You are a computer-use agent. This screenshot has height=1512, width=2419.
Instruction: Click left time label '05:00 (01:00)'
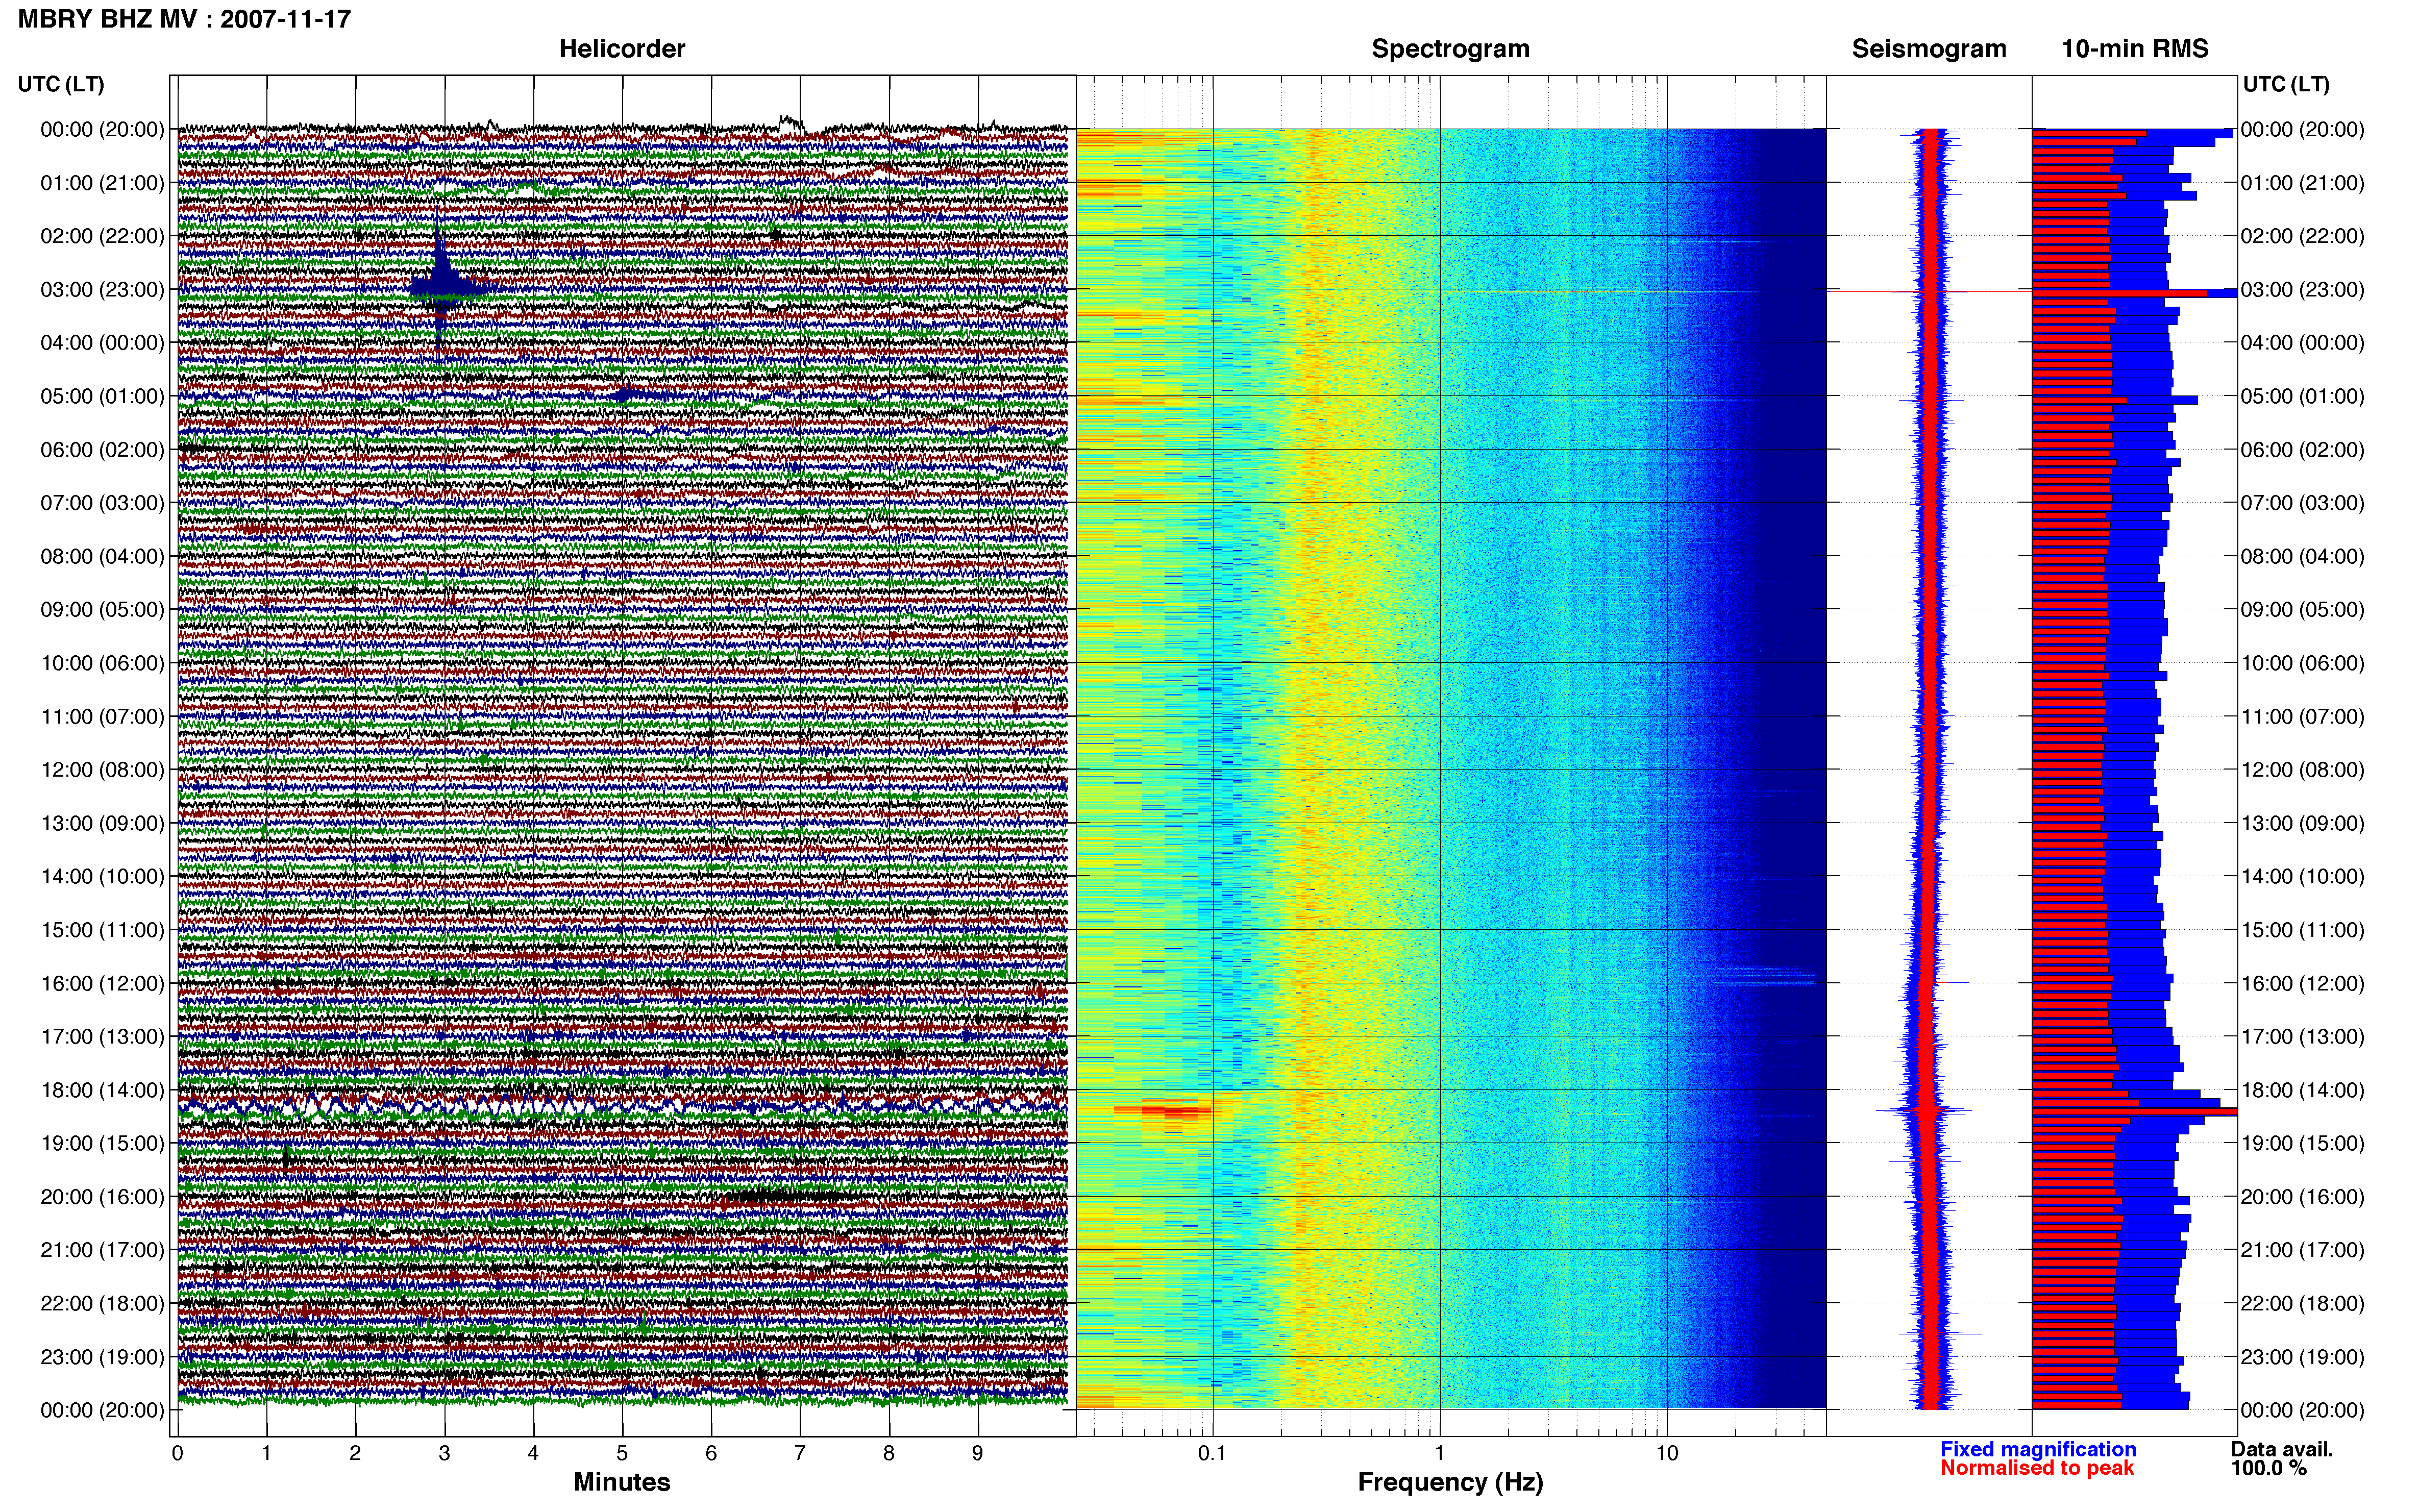pyautogui.click(x=102, y=396)
